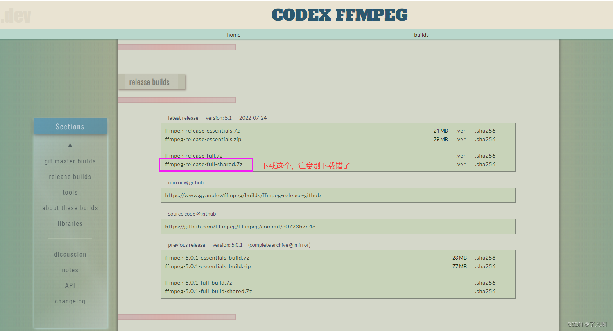Open .sha256 for ffmpeg-5.0.1-essentials_build.7z
The height and width of the screenshot is (331, 613).
(485, 258)
